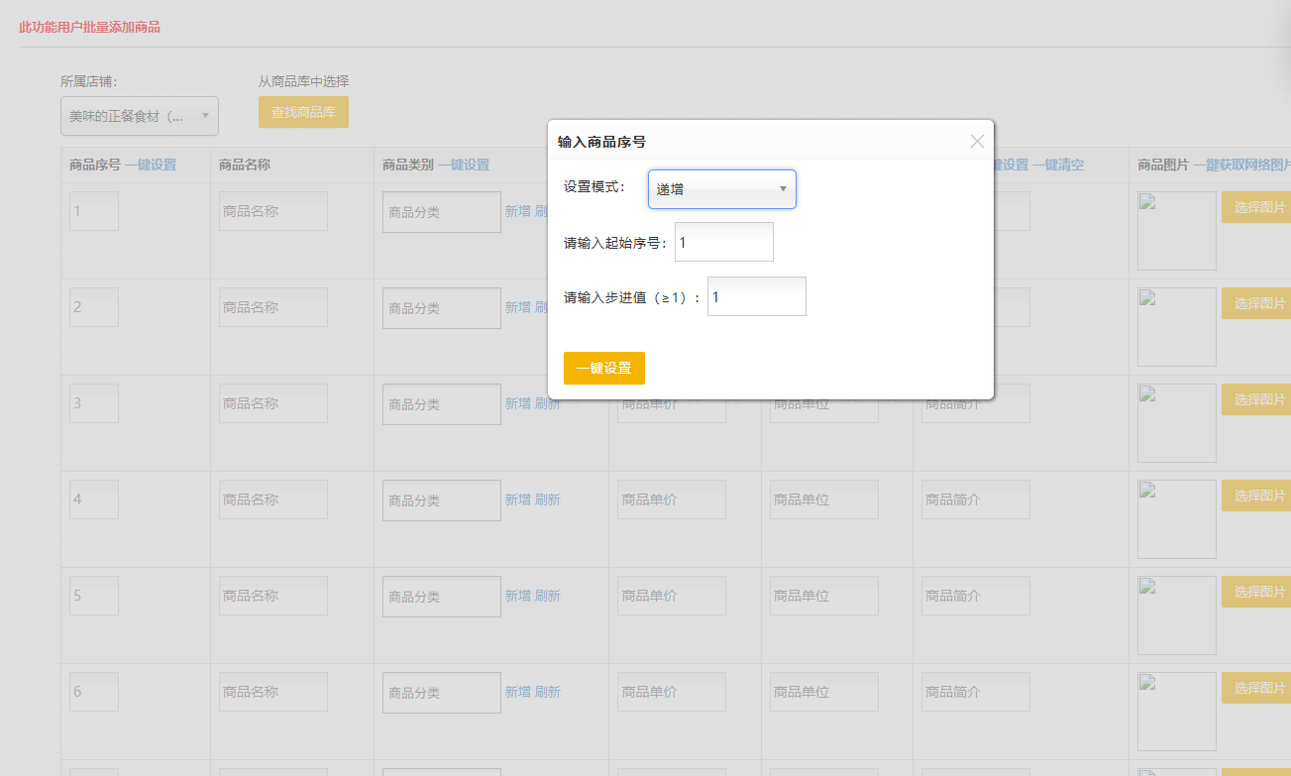1291x776 pixels.
Task: Click 商品单价 field in row 3
Action: [672, 410]
